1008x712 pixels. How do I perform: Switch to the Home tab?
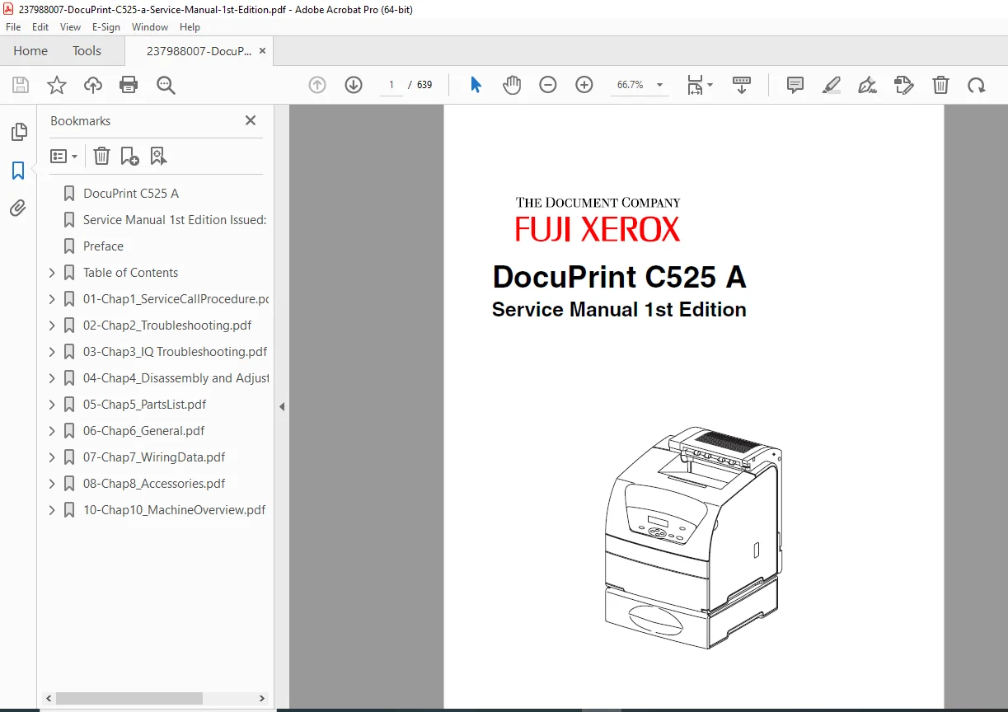click(x=30, y=51)
